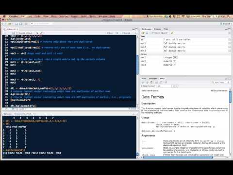This screenshot has width=233, height=175.
Task: Select the script tab in source editor
Action: 11,29
